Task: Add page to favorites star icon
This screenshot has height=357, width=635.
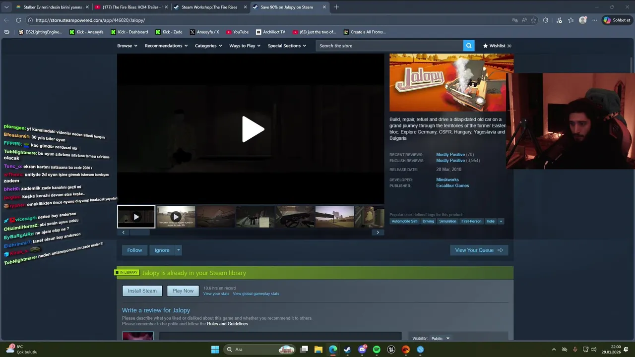Action: pyautogui.click(x=533, y=20)
